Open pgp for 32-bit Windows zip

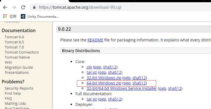point(127,78)
